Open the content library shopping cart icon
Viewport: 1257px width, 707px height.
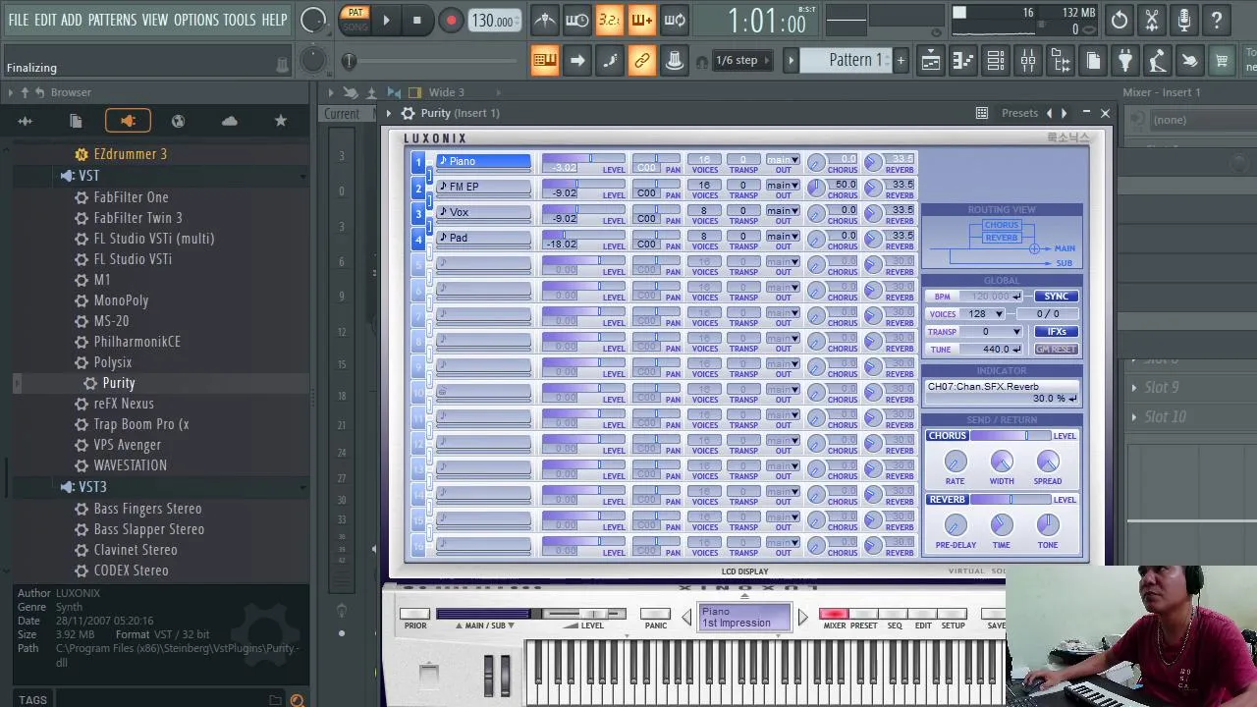pos(1222,61)
